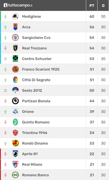Go to Quinto Romano team name
109x180 pixels.
pos(36,122)
